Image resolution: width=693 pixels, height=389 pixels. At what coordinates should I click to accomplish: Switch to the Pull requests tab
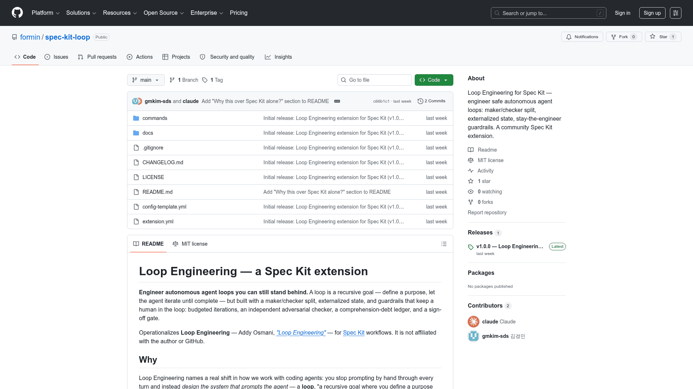click(97, 57)
